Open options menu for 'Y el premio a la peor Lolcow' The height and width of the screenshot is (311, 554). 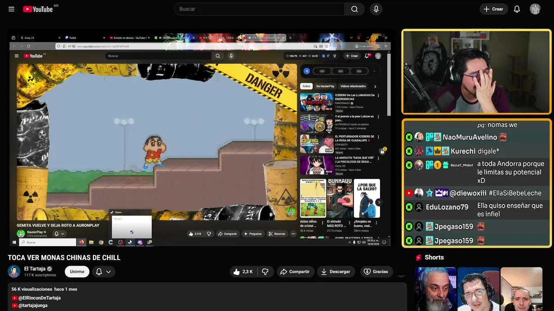click(x=378, y=117)
